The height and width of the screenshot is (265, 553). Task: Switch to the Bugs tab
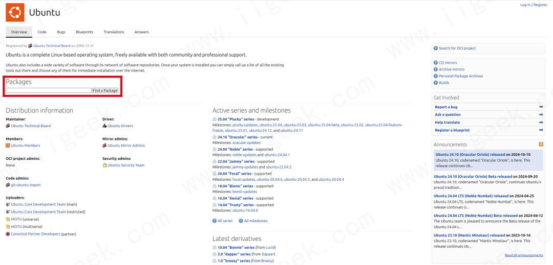pyautogui.click(x=61, y=32)
